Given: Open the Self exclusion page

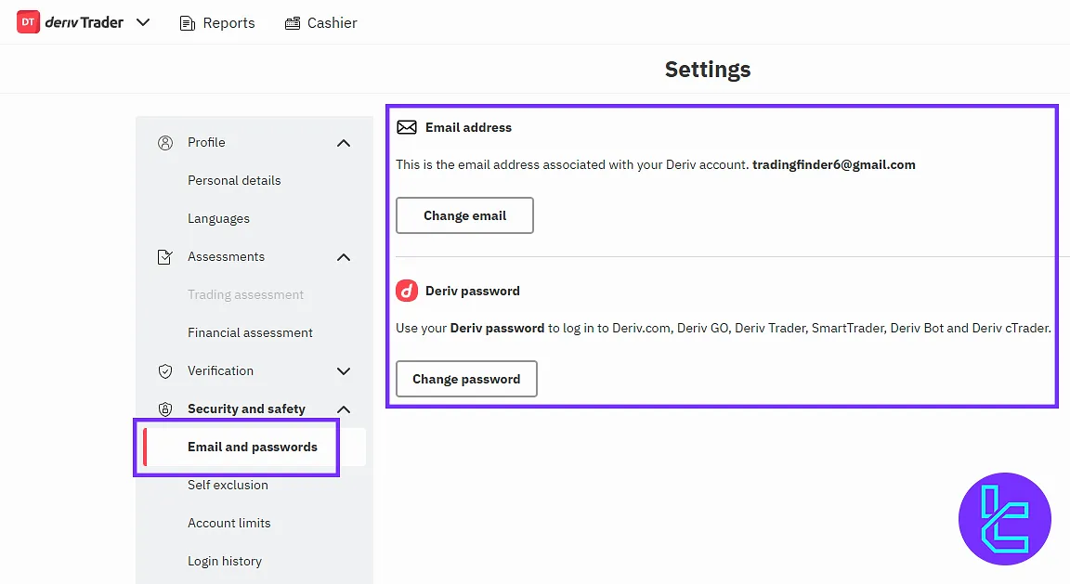Looking at the screenshot, I should (x=228, y=485).
